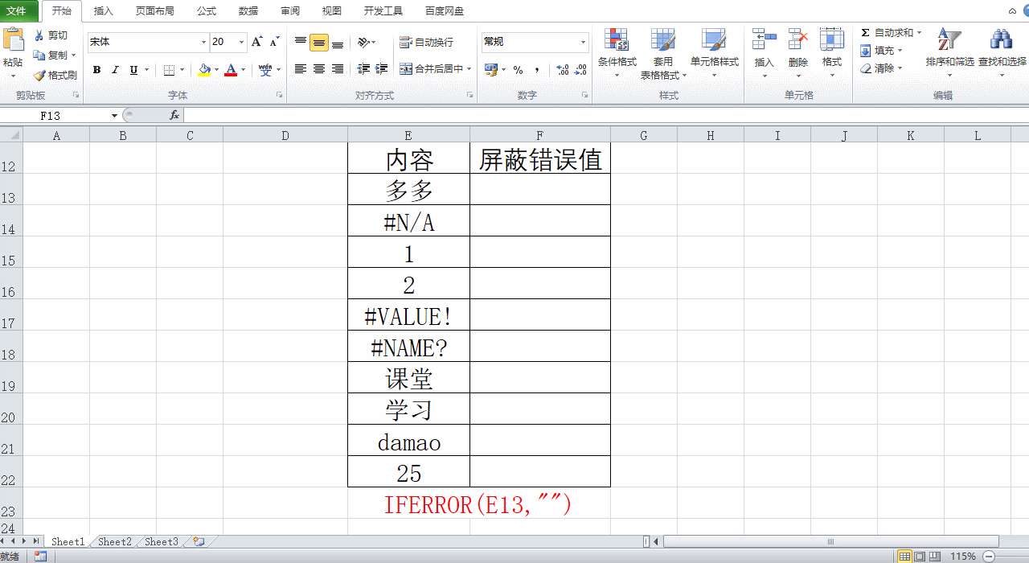
Task: Click the Decrease Font Size icon
Action: coord(274,42)
